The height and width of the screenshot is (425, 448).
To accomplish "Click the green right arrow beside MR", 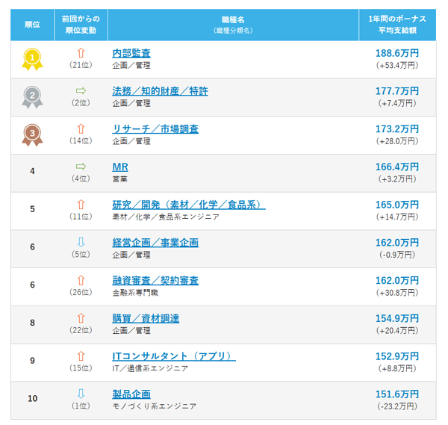I will pos(81,167).
